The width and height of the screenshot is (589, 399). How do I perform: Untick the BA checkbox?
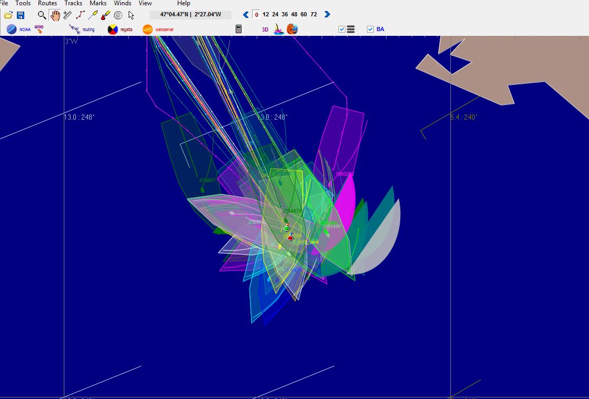point(370,30)
